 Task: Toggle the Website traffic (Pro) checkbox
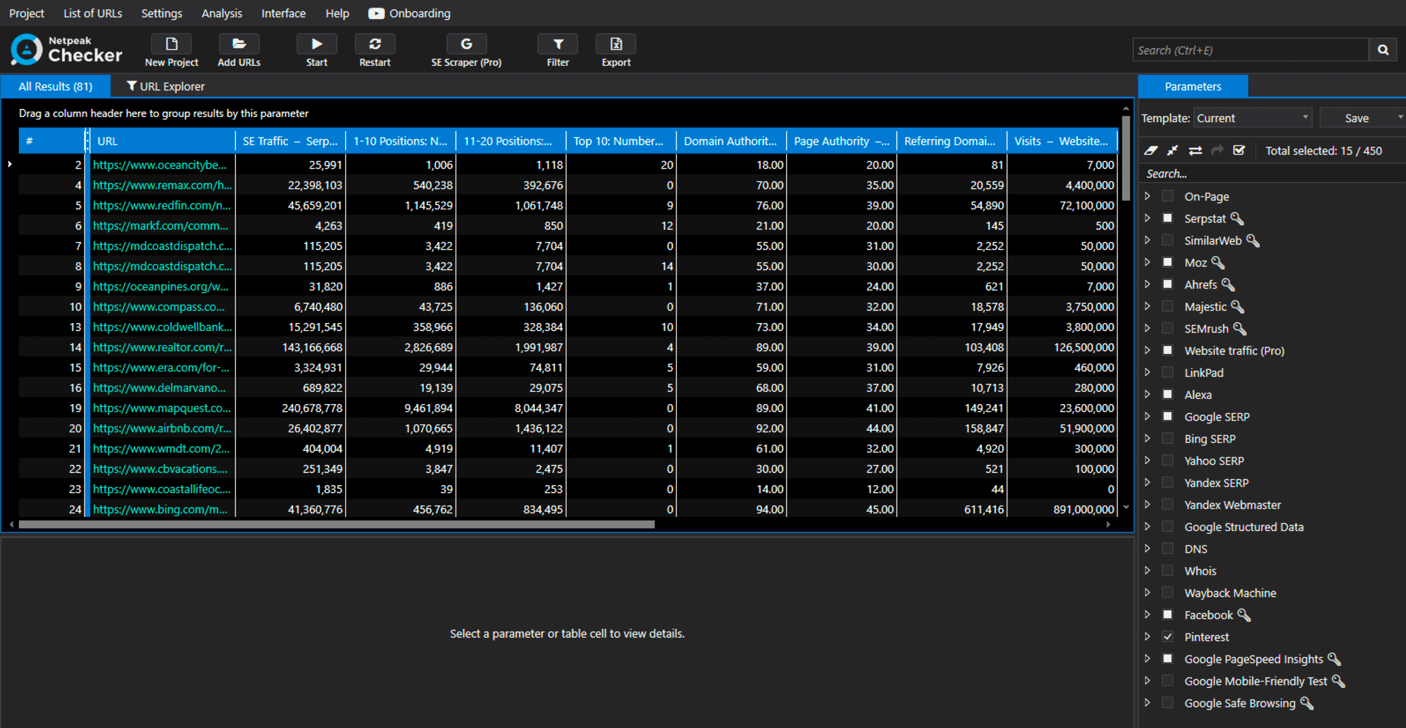pyautogui.click(x=1168, y=350)
